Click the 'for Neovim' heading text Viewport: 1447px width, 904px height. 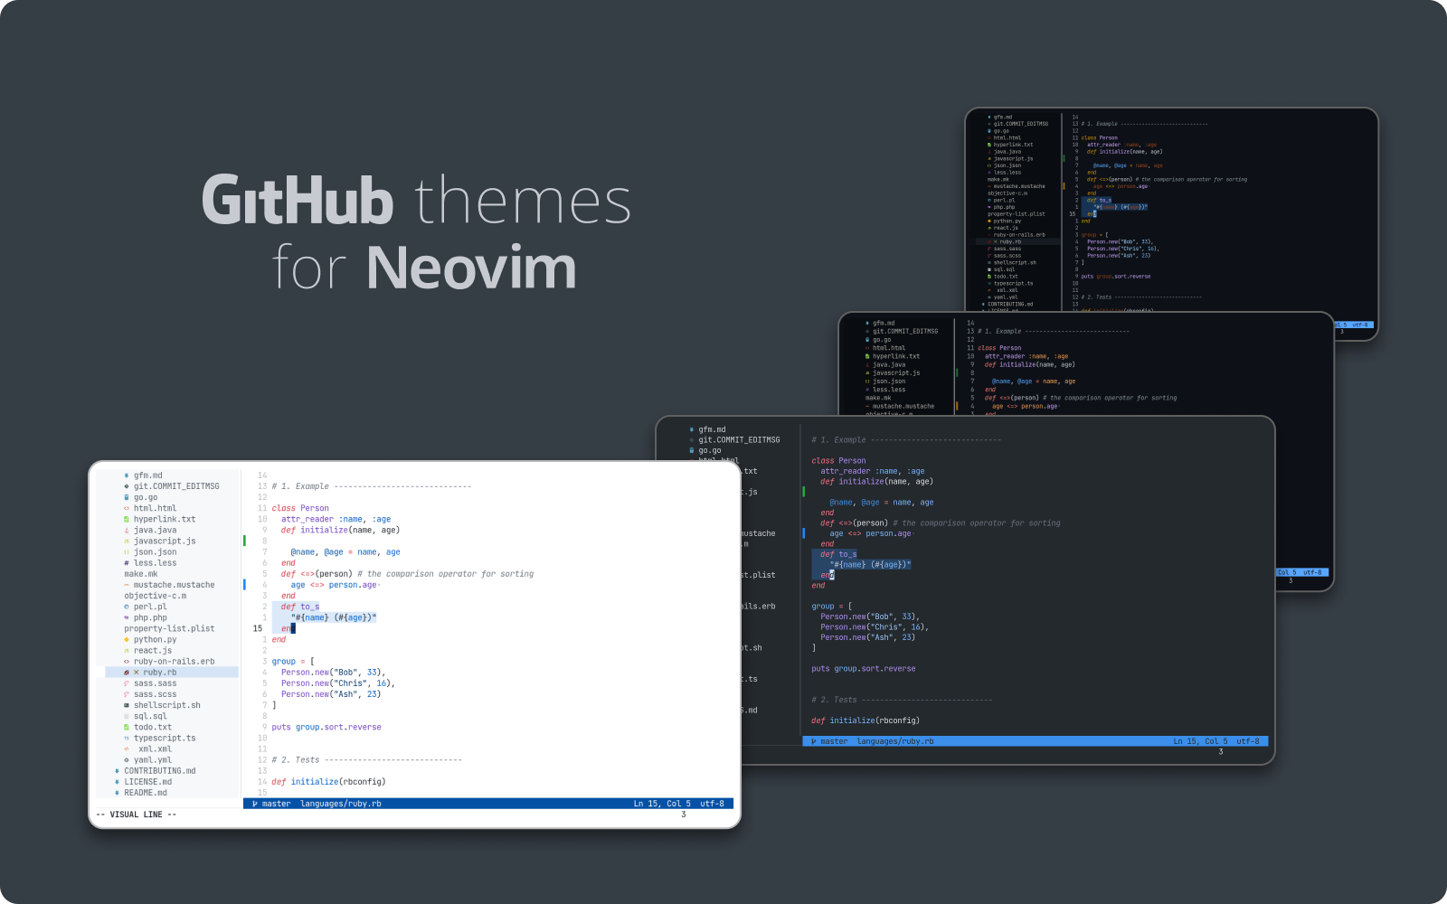[x=424, y=268]
